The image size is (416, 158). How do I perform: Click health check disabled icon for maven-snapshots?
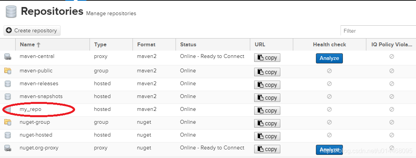click(329, 97)
